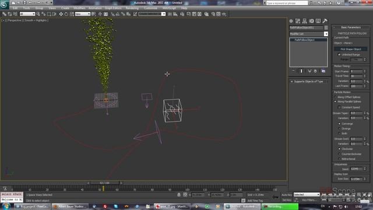Image resolution: width=373 pixels, height=210 pixels.
Task: Switch to the Utilities command panel
Action: pyautogui.click(x=325, y=21)
